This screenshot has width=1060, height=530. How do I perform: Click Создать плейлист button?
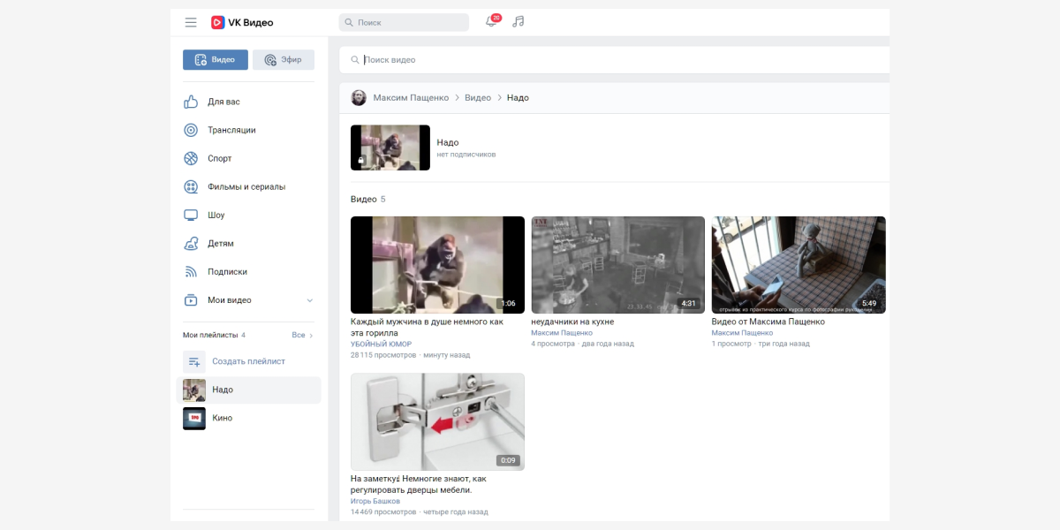[247, 361]
